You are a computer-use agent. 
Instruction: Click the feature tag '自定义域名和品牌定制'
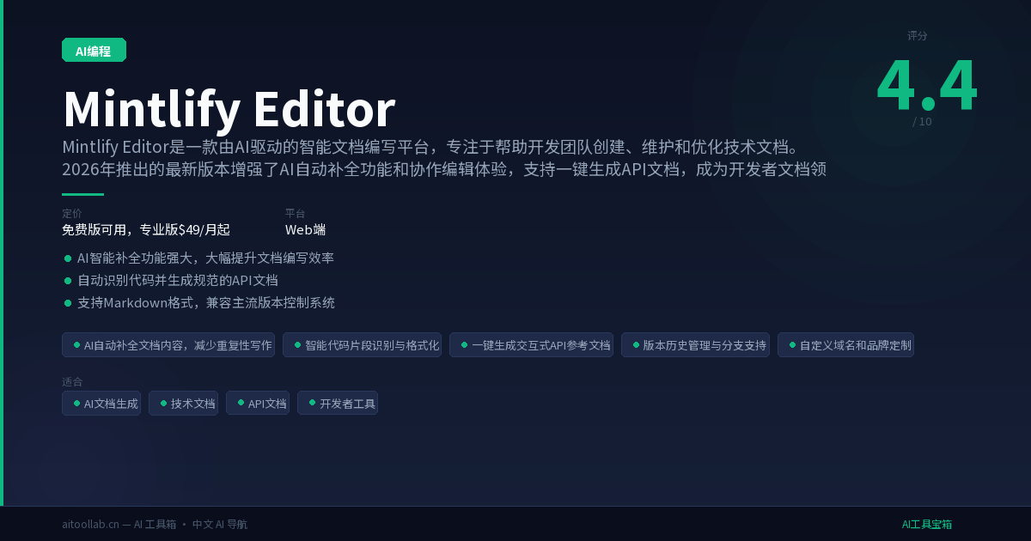pyautogui.click(x=845, y=345)
